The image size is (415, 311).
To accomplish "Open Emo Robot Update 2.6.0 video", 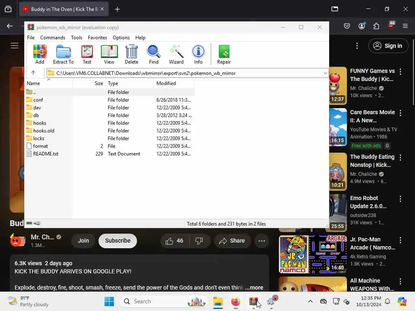I will (368, 202).
